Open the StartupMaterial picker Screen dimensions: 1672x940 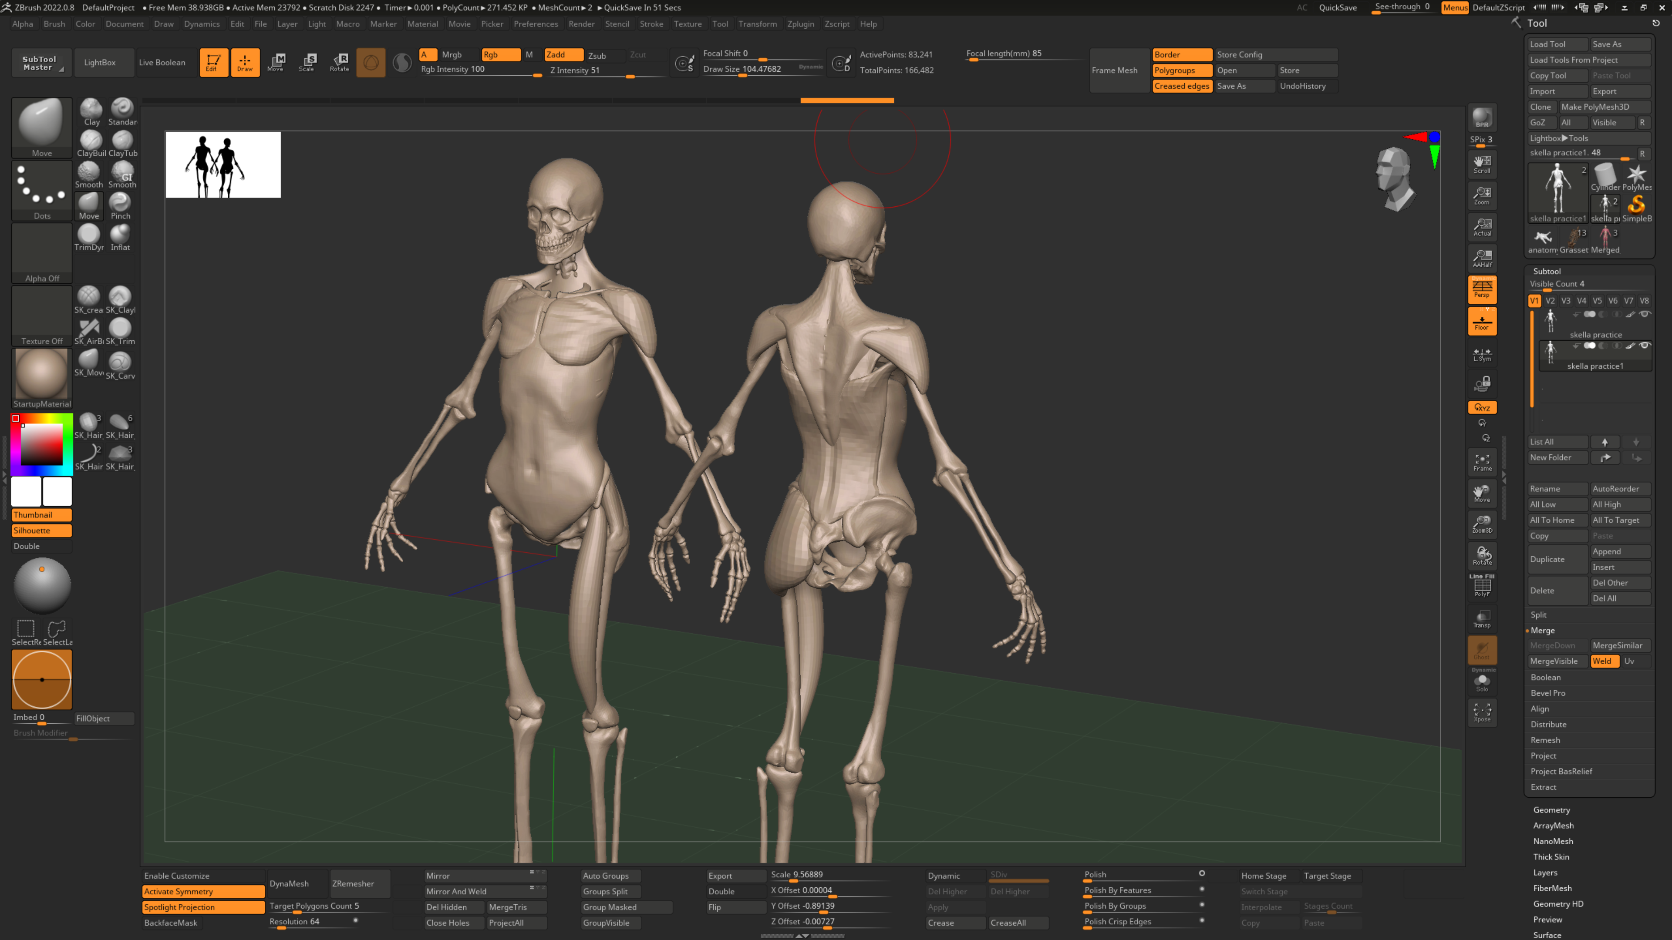(x=41, y=379)
